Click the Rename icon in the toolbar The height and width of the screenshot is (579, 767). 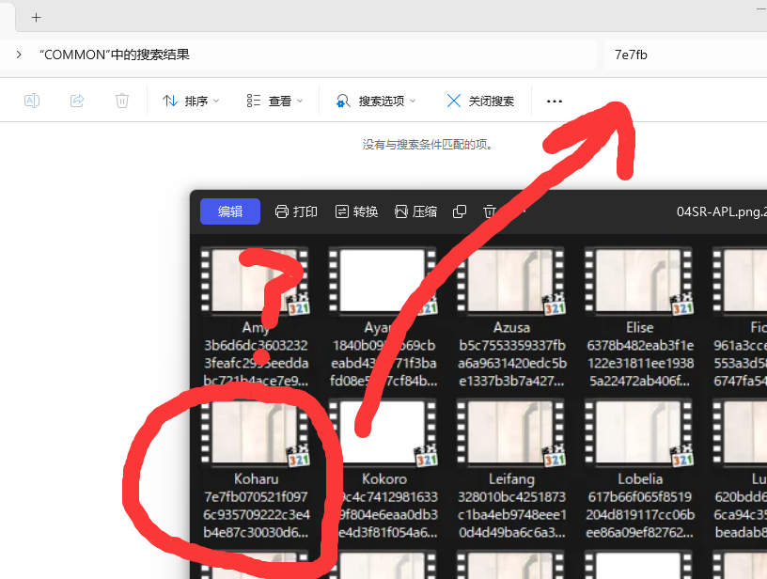tap(32, 101)
